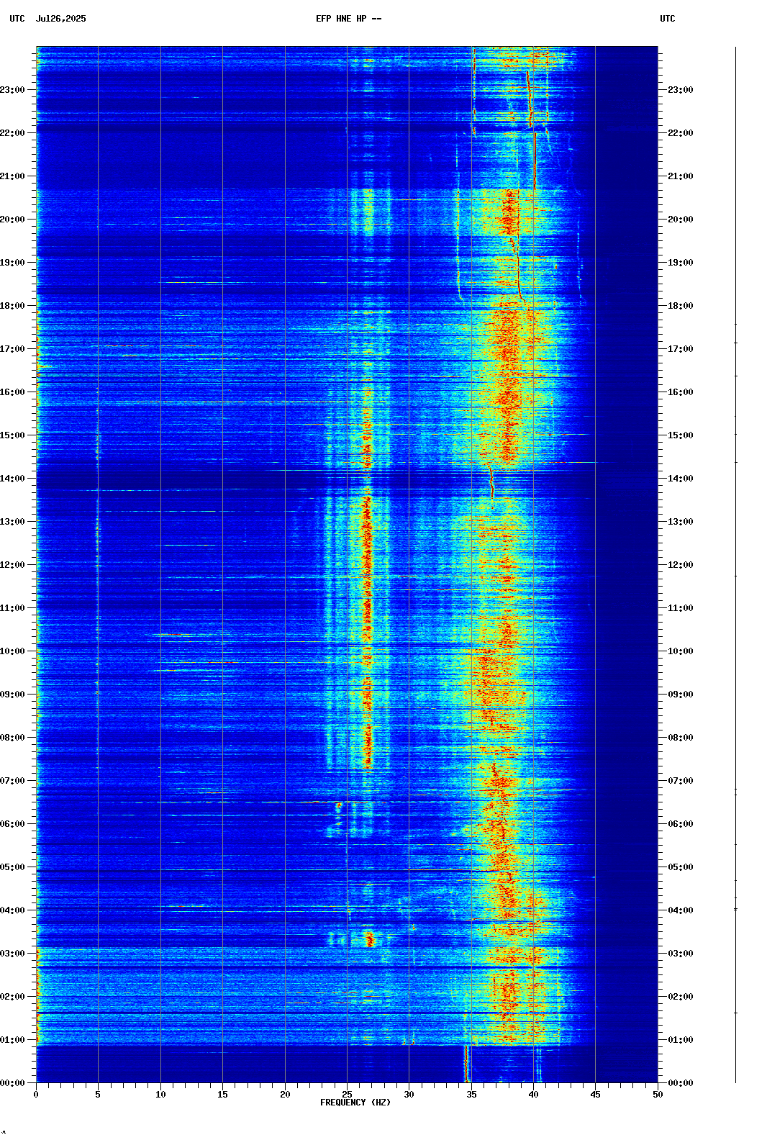This screenshot has width=767, height=1140.
Task: Click 12:00 on the left time axis
Action: 12,565
